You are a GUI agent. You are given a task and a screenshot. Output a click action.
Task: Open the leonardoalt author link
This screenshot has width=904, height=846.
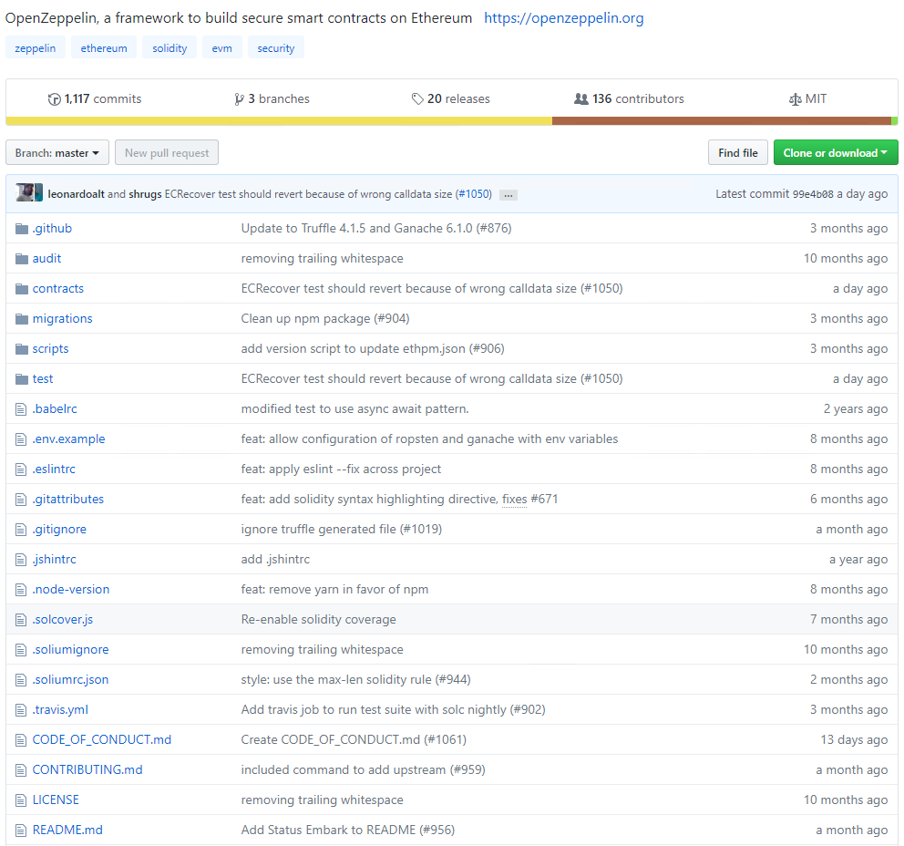tap(77, 194)
